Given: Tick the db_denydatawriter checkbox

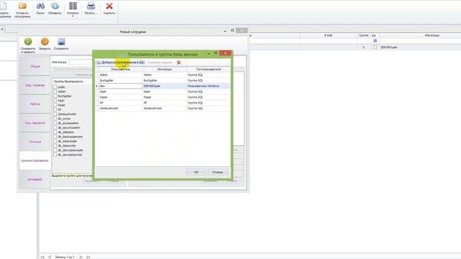Looking at the screenshot, I should click(x=55, y=155).
